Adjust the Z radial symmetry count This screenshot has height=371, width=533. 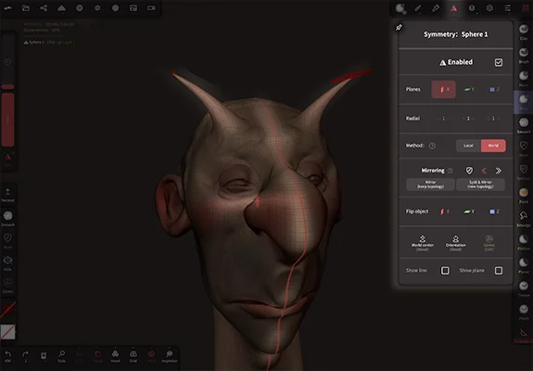pyautogui.click(x=493, y=119)
